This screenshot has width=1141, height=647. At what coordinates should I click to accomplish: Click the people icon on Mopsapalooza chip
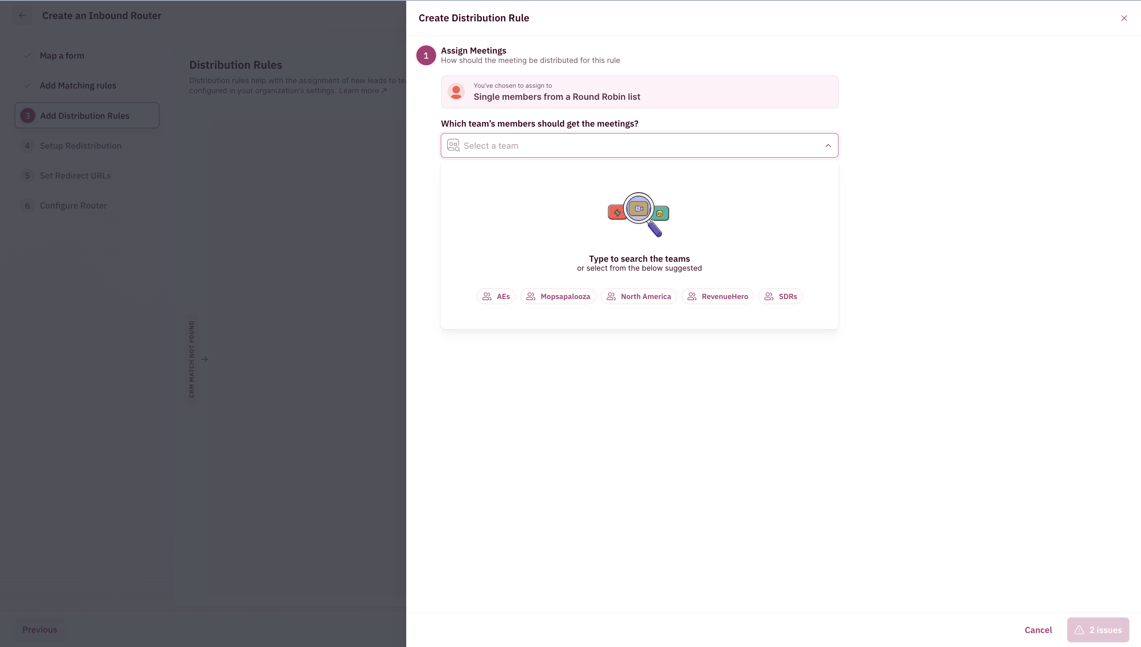[x=530, y=296]
